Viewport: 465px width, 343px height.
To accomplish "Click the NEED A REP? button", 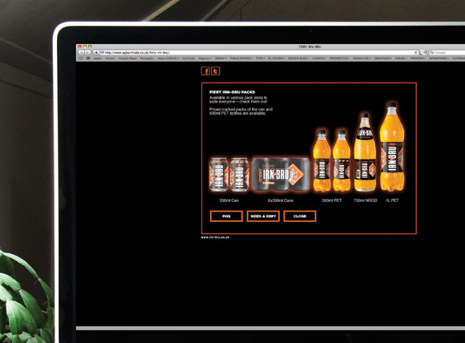I will tap(263, 216).
